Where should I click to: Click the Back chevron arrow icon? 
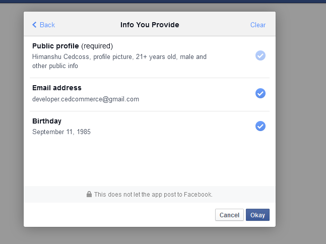click(34, 25)
